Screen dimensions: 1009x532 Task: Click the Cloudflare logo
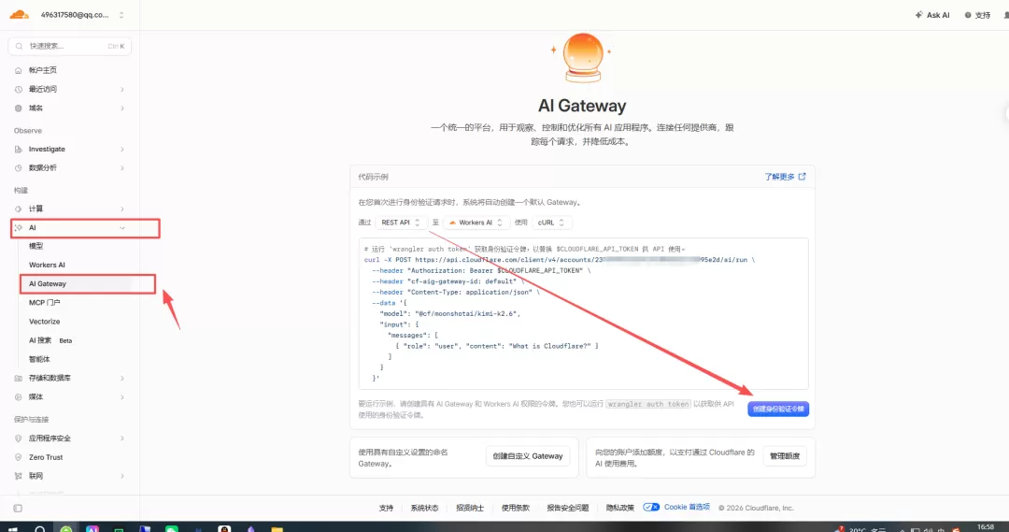(x=20, y=14)
